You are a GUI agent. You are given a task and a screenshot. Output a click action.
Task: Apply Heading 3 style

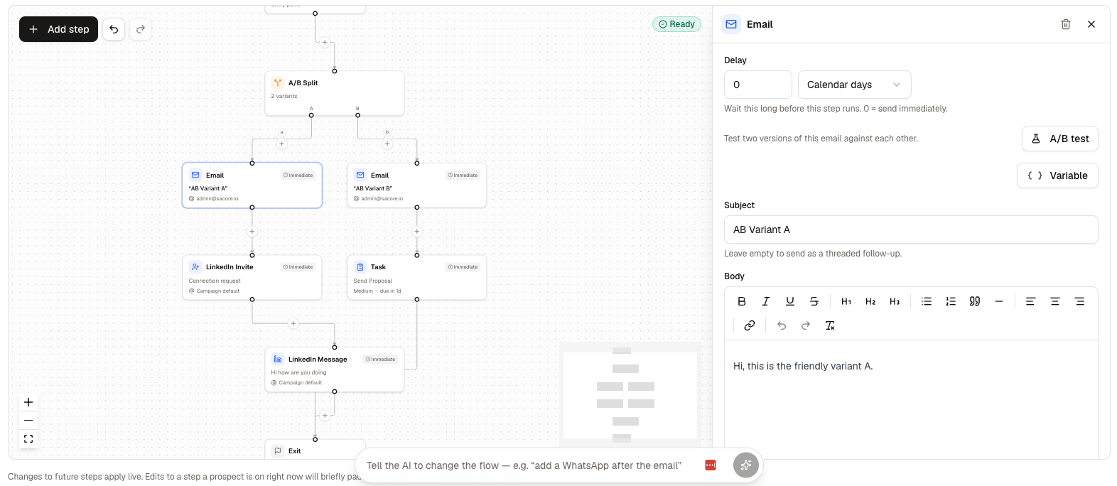coord(895,301)
